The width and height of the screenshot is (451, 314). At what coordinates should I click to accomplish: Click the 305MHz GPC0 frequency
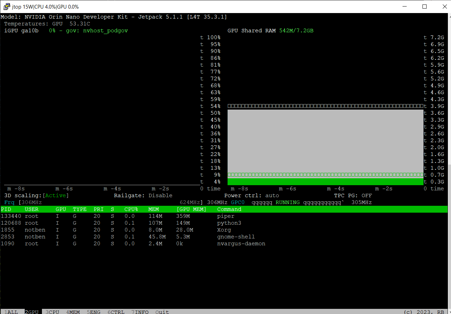click(x=362, y=202)
